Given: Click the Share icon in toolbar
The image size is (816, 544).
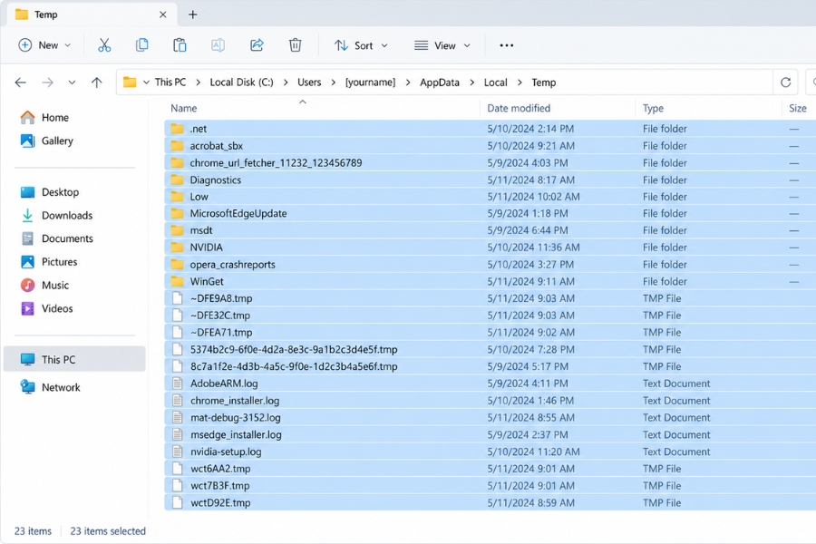Looking at the screenshot, I should [x=257, y=45].
